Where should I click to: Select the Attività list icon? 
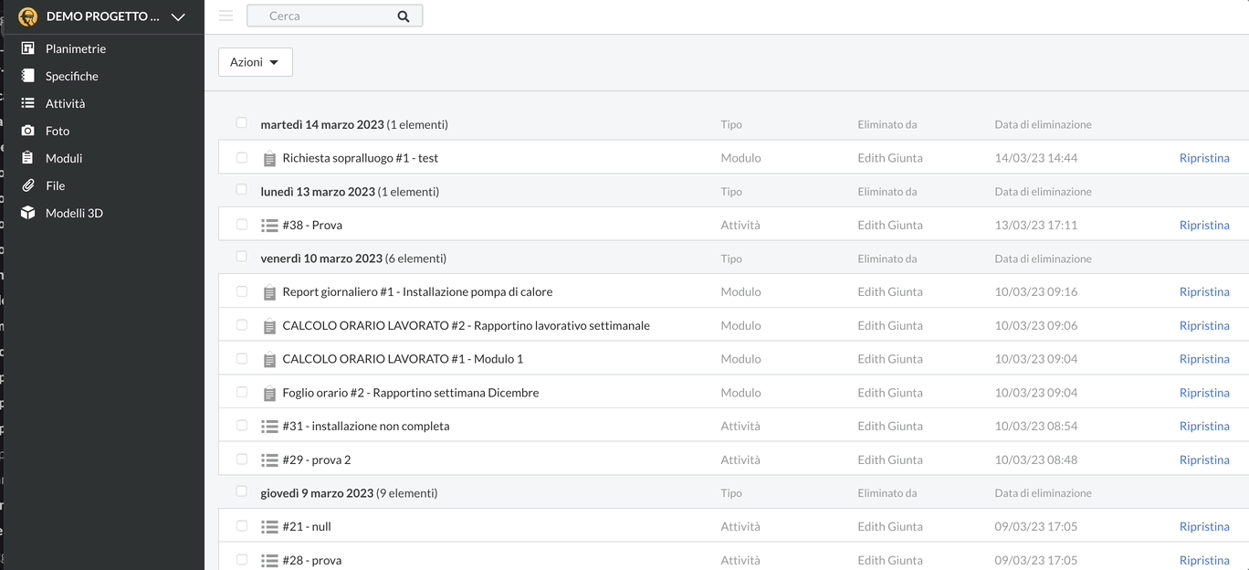pos(28,103)
